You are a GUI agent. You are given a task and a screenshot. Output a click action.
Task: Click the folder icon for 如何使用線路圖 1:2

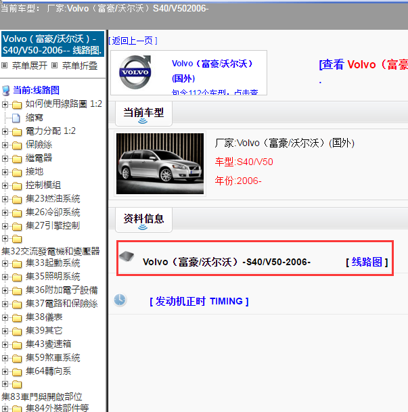[17, 105]
